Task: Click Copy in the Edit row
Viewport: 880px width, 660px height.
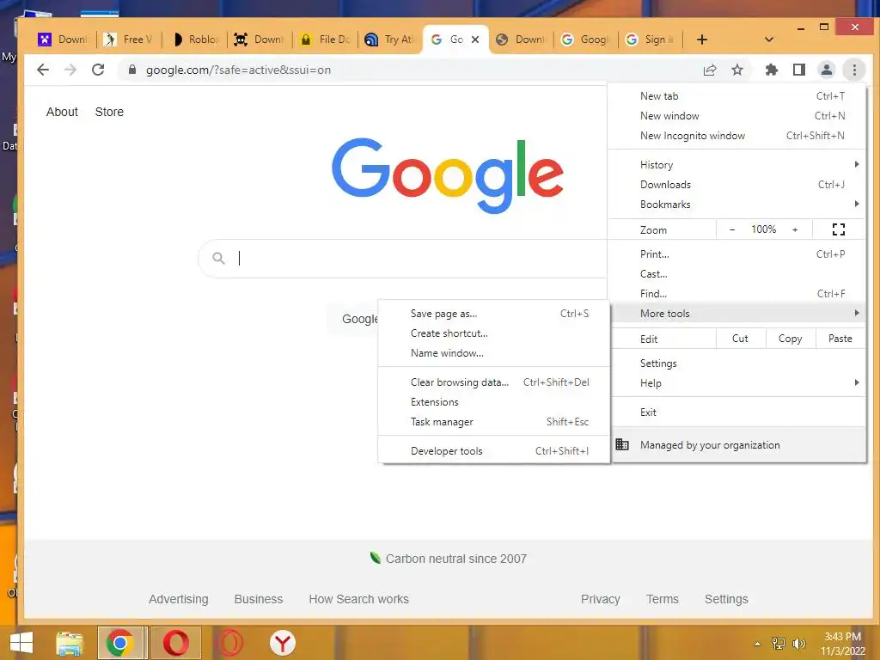Action: tap(790, 339)
